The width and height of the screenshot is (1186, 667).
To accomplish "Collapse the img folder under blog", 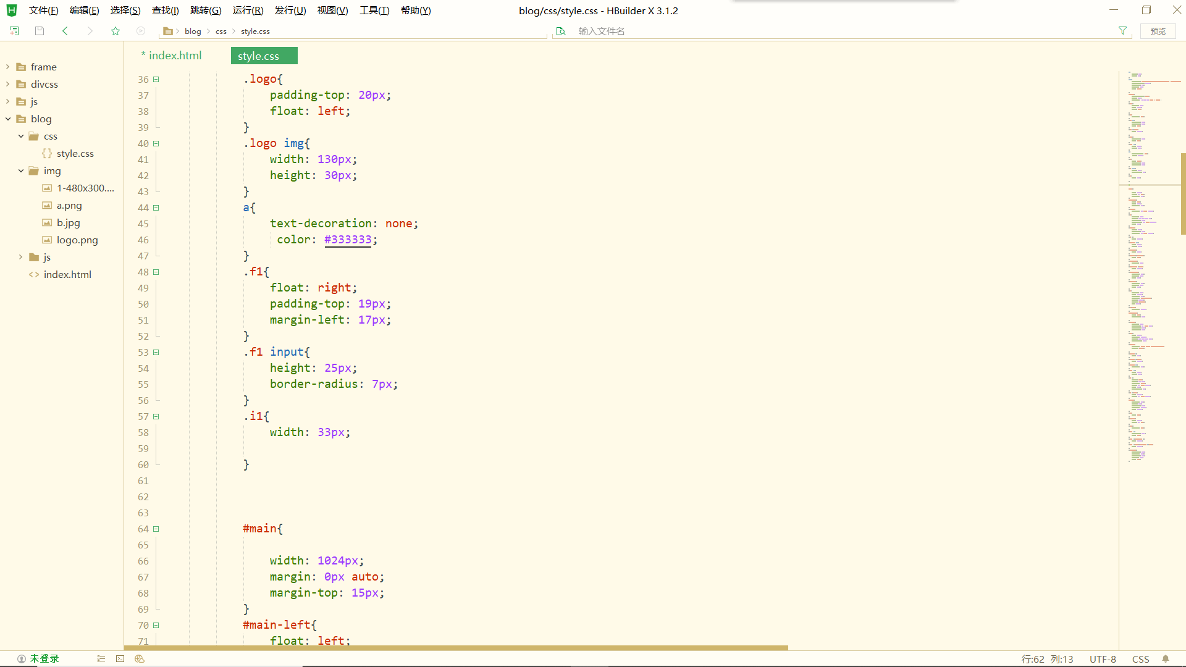I will 21,170.
